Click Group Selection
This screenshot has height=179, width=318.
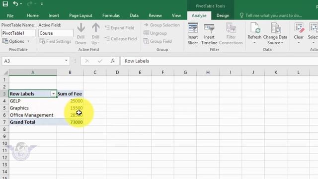point(162,25)
